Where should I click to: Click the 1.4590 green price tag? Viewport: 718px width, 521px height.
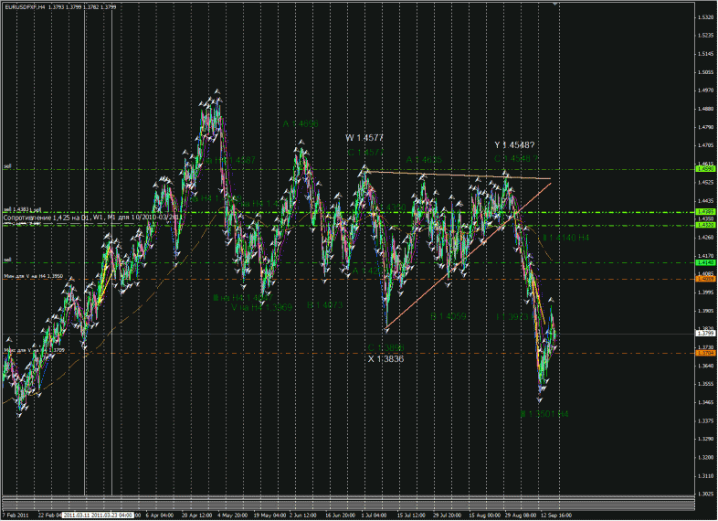pyautogui.click(x=705, y=169)
